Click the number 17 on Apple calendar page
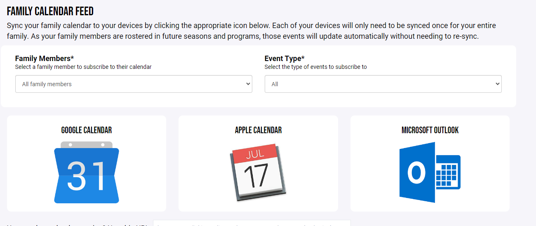This screenshot has width=536, height=226. pos(256,176)
